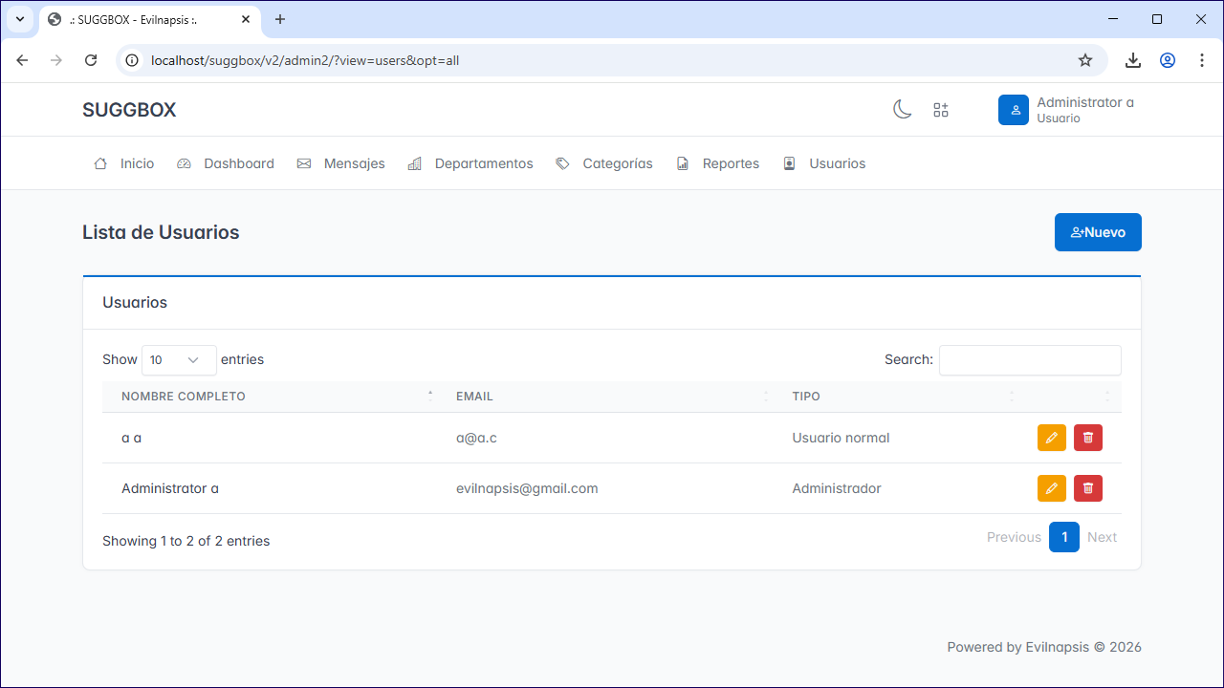Toggle dark mode with the moon icon
The height and width of the screenshot is (688, 1224).
click(x=902, y=110)
